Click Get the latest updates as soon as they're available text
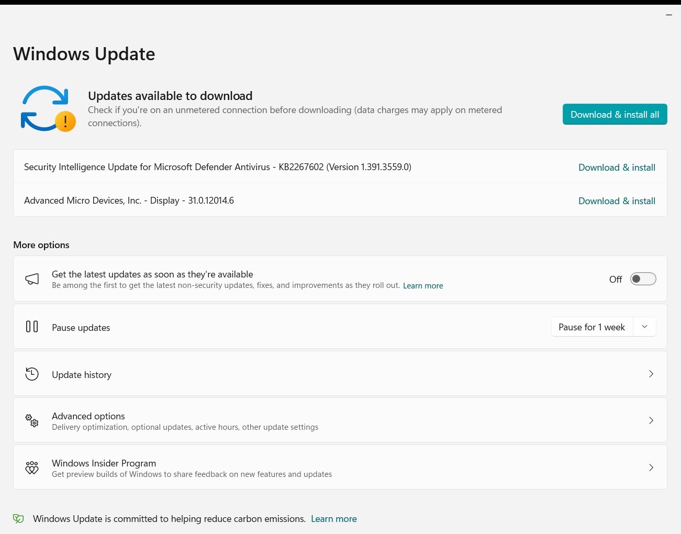The width and height of the screenshot is (681, 534). [152, 274]
